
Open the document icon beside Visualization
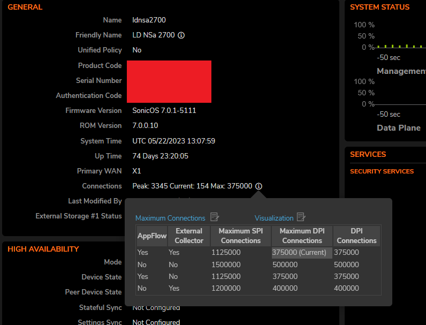coord(301,217)
